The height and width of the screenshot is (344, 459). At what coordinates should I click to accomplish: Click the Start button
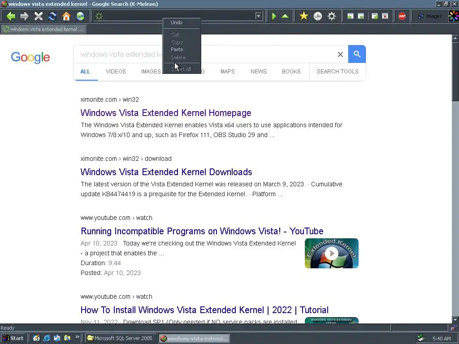[13, 338]
